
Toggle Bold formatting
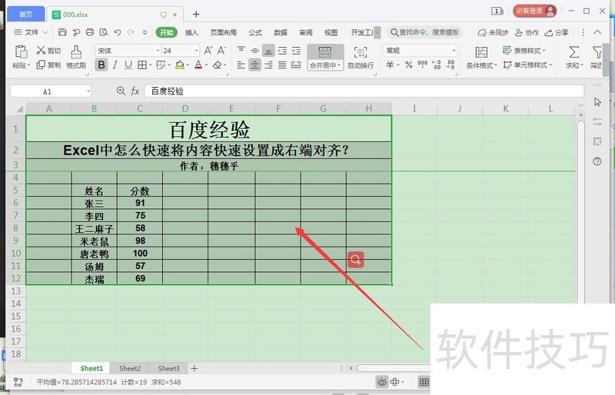pyautogui.click(x=101, y=65)
